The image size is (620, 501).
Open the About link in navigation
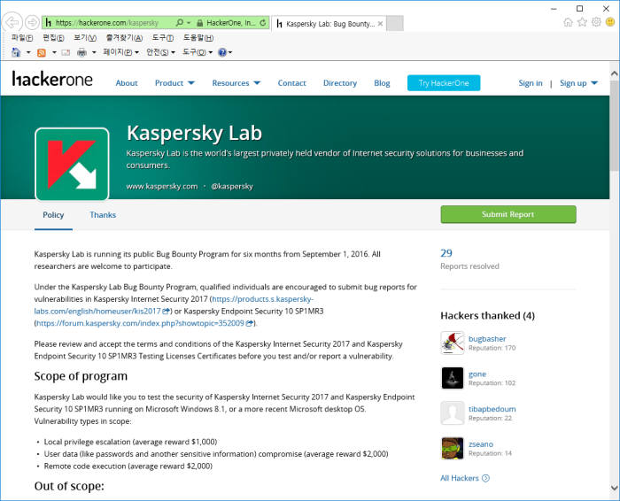click(127, 83)
